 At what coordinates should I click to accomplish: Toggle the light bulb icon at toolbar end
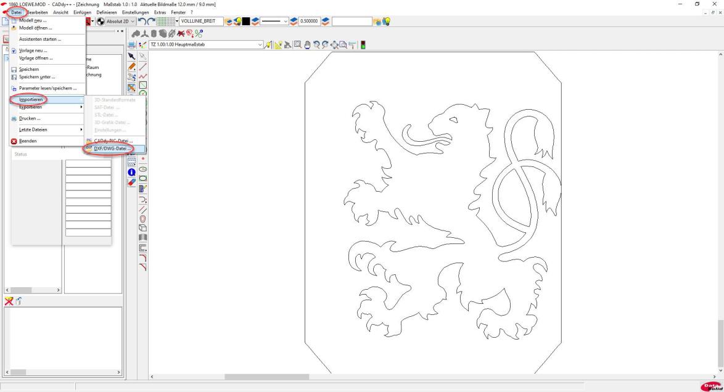pyautogui.click(x=387, y=21)
